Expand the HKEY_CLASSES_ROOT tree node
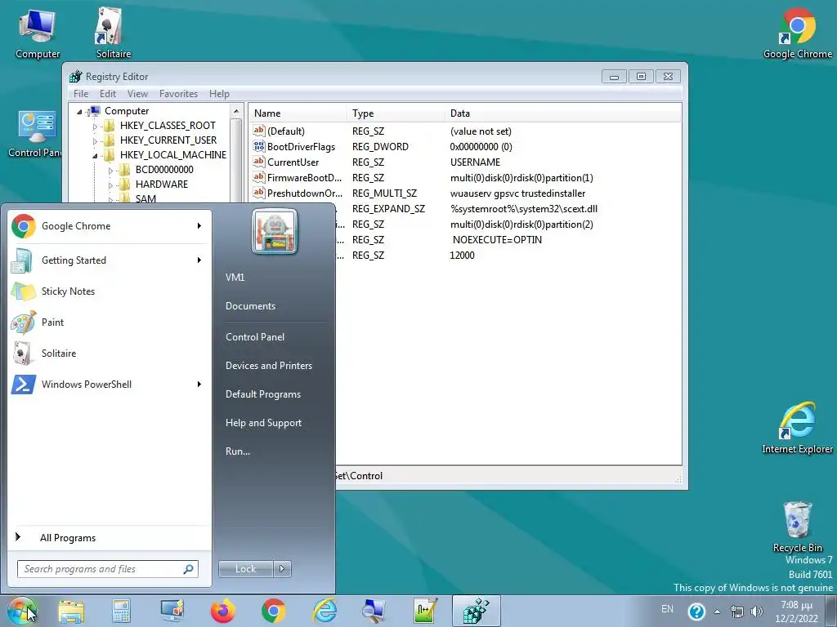Viewport: 837px width, 627px height. coord(96,127)
